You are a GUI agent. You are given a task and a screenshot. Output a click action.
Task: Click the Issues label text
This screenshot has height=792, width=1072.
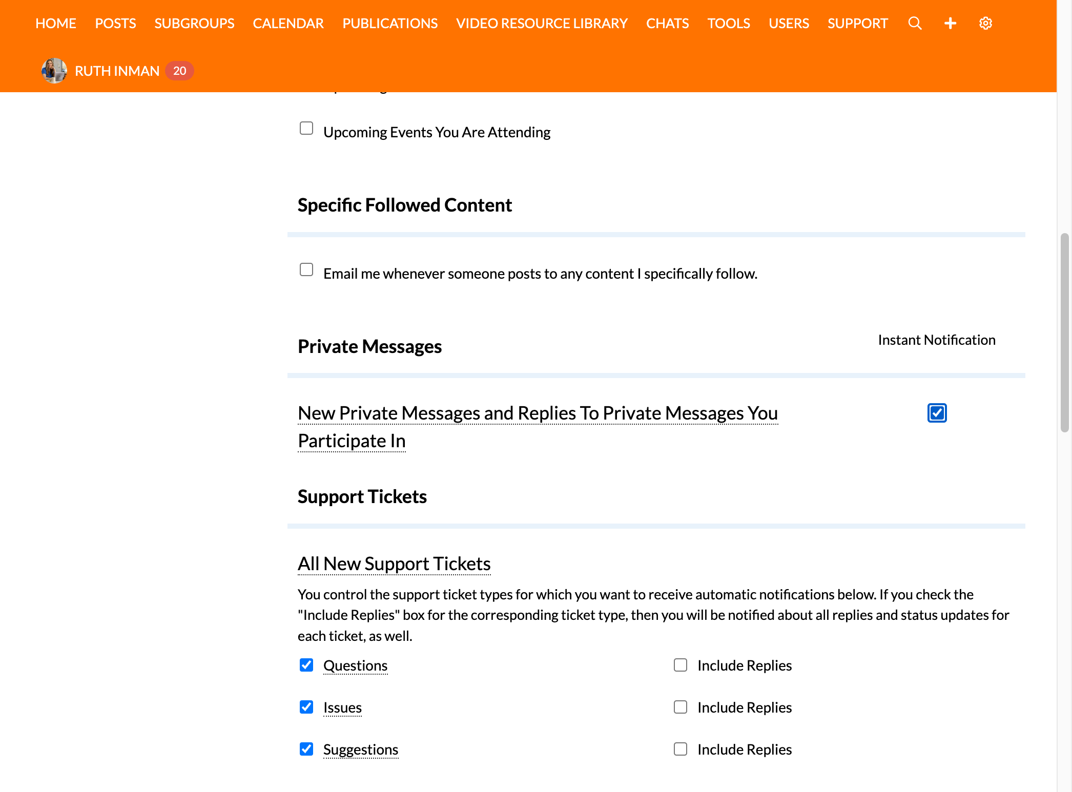pyautogui.click(x=342, y=707)
